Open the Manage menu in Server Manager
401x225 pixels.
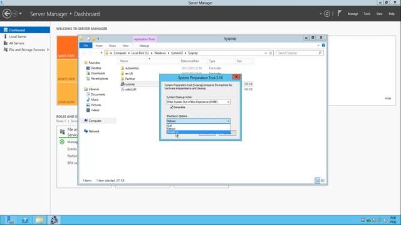[x=353, y=14]
